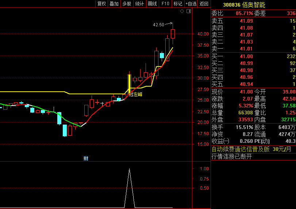Open 自动续费通达信普及版 promotion link

(251, 149)
